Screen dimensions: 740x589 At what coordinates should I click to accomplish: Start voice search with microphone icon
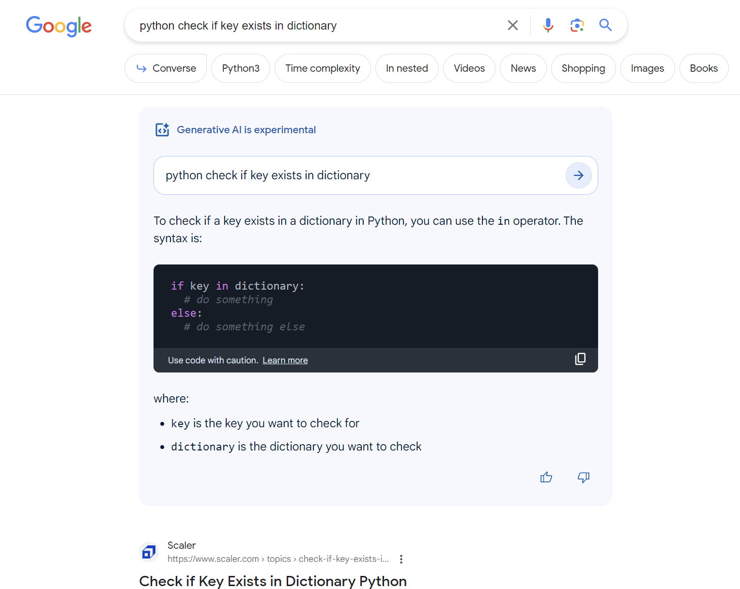tap(548, 25)
